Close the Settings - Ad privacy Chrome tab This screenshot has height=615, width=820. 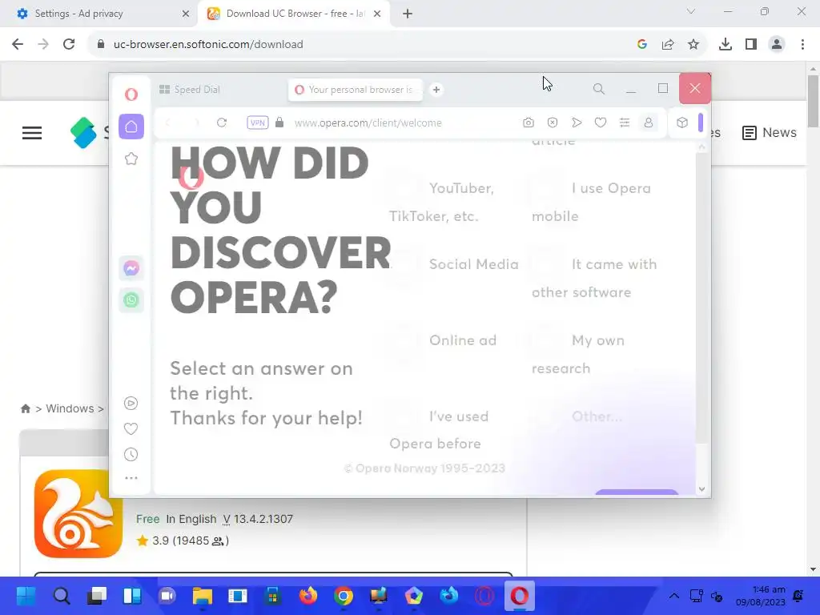(185, 14)
